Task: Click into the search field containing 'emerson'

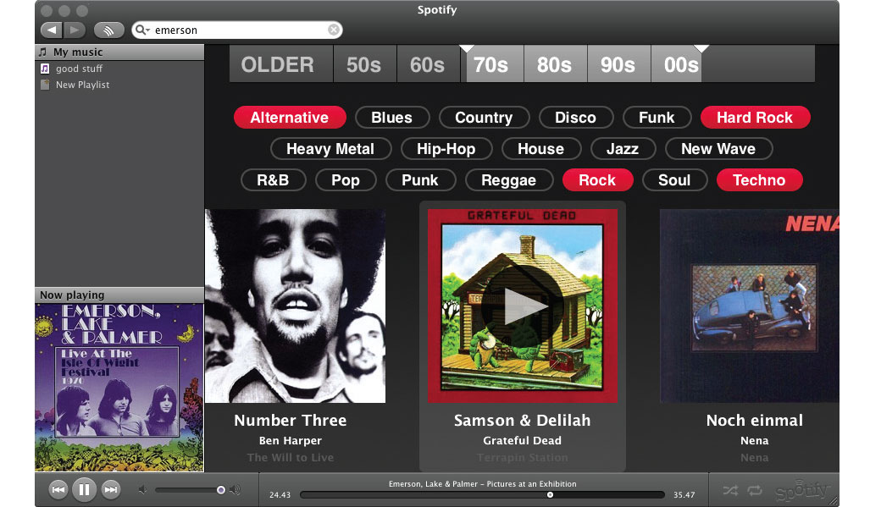Action: click(237, 30)
